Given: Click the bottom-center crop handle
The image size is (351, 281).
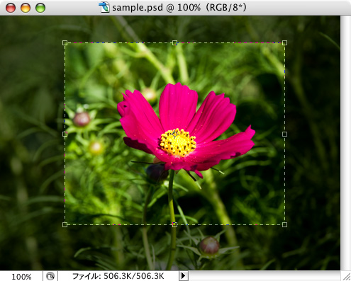Looking at the screenshot, I should 174,224.
